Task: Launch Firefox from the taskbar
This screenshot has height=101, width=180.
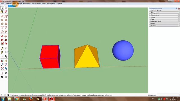Action: 31,99
